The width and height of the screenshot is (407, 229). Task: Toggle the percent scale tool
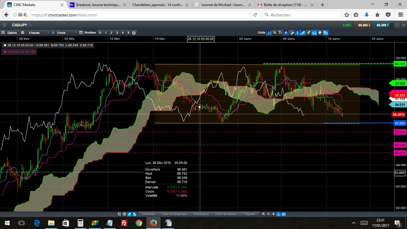click(x=274, y=33)
